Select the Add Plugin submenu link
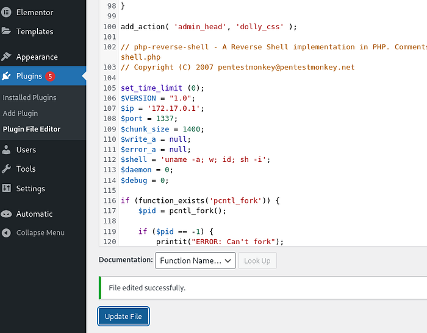The width and height of the screenshot is (427, 333). click(20, 113)
